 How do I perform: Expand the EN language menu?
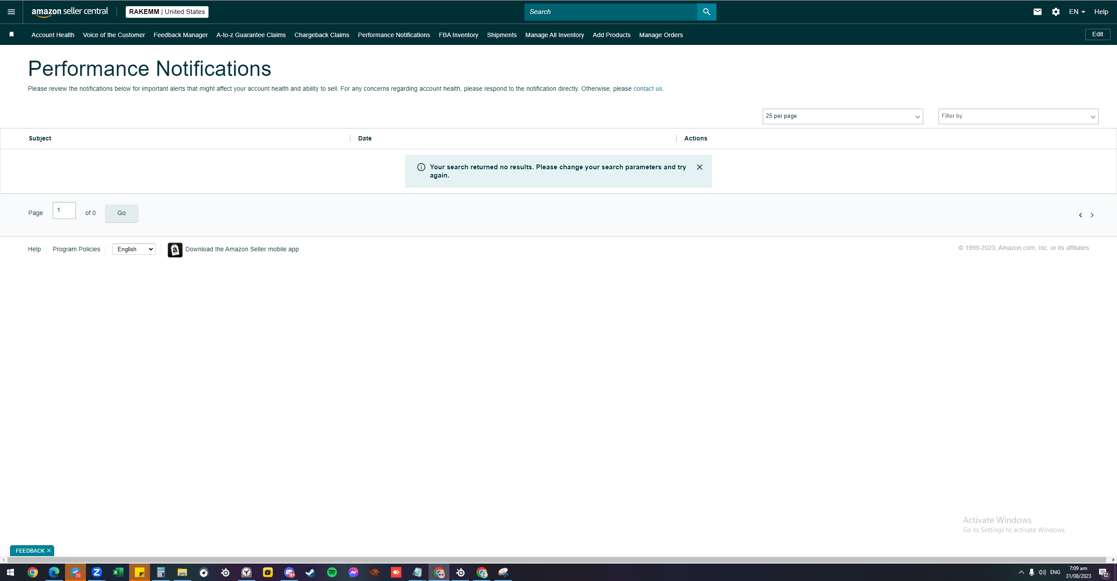[x=1077, y=12]
